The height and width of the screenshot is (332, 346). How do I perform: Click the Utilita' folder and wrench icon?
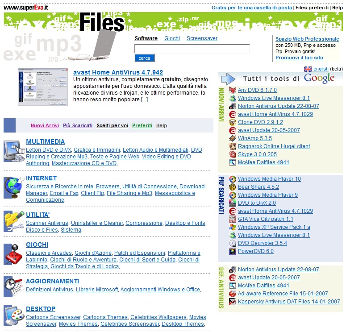pos(14,221)
